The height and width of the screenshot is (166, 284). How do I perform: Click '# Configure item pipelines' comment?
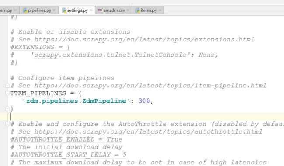click(x=62, y=78)
